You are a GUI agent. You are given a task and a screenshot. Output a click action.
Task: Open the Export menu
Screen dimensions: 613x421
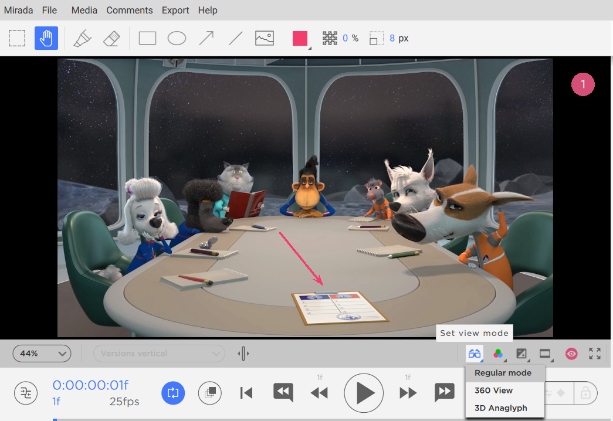[175, 10]
